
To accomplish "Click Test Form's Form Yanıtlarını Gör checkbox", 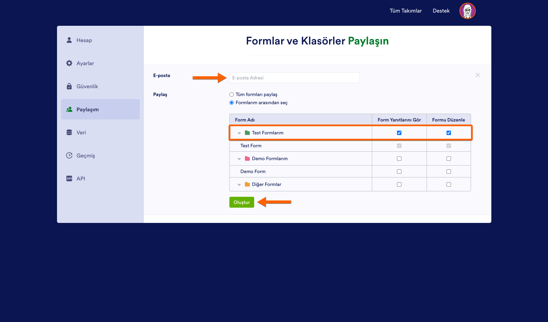I will tap(399, 146).
